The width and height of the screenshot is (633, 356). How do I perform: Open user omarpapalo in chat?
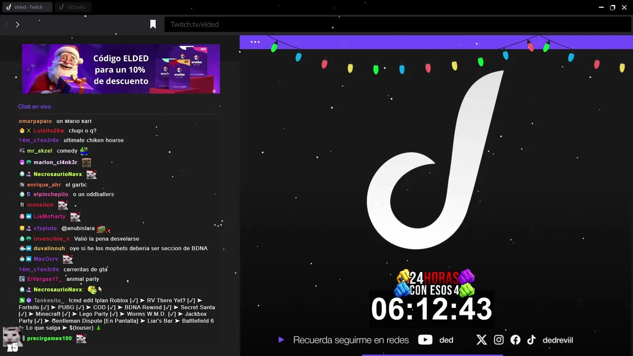[35, 121]
